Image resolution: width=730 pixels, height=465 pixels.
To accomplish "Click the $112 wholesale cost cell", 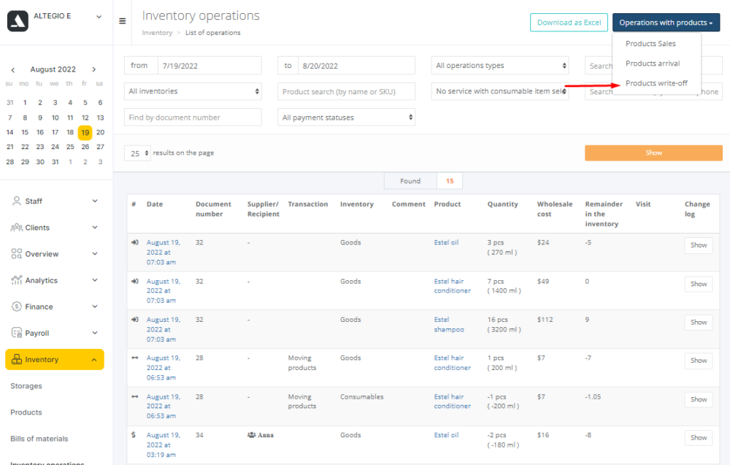I will [545, 320].
